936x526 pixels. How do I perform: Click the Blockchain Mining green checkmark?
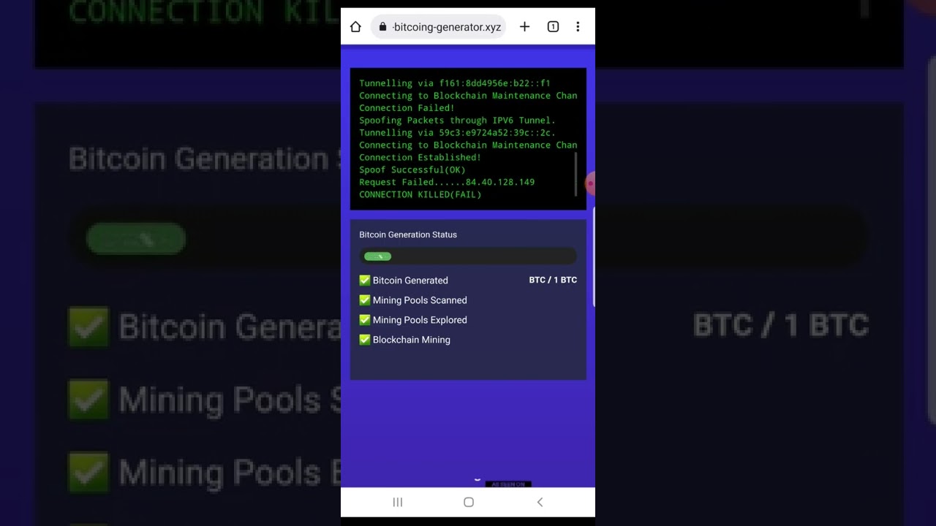pos(365,340)
